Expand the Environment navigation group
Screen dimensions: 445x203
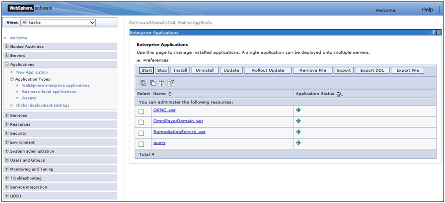point(6,142)
